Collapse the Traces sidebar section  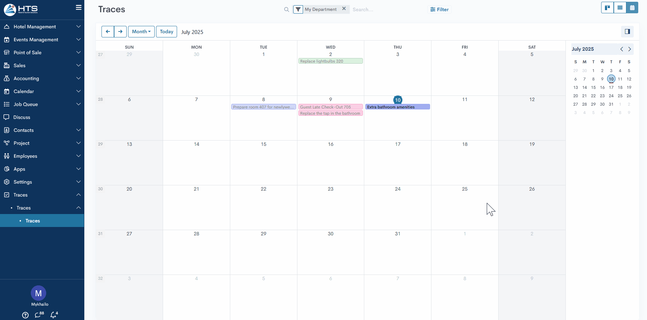42,195
